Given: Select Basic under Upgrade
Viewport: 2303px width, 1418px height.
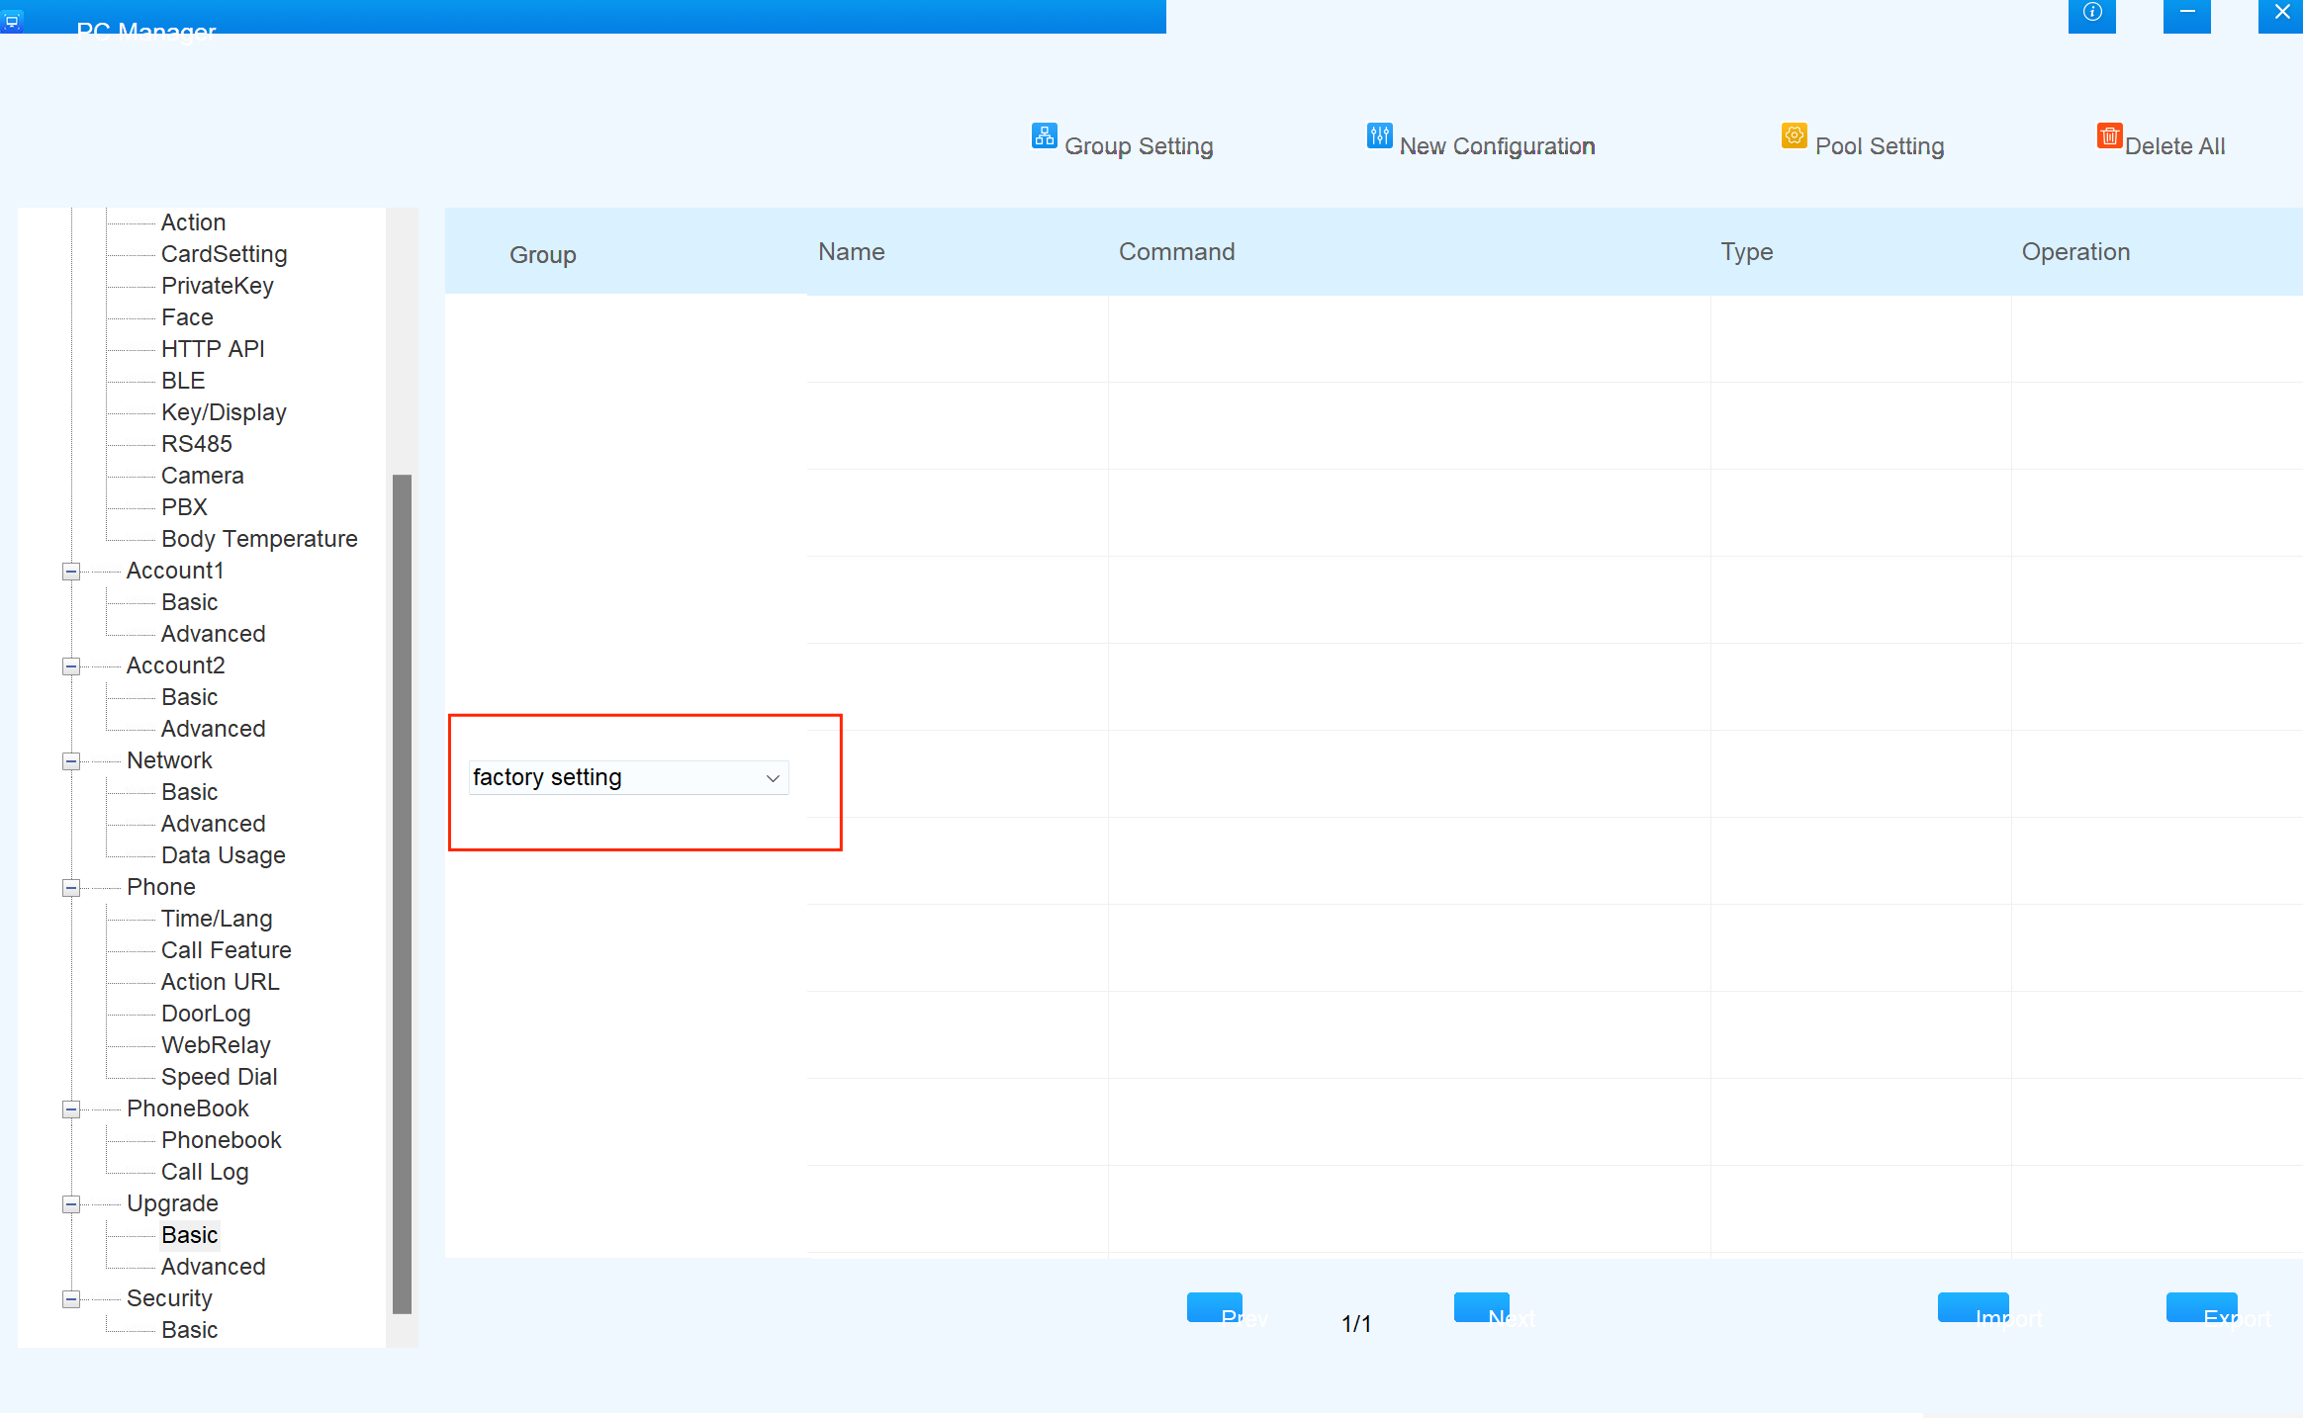Looking at the screenshot, I should (x=189, y=1235).
